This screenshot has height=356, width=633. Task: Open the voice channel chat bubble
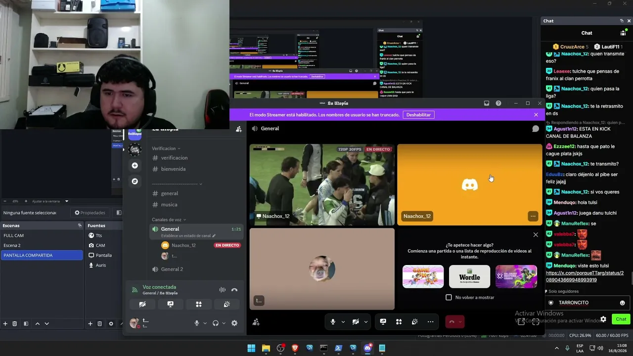click(535, 129)
